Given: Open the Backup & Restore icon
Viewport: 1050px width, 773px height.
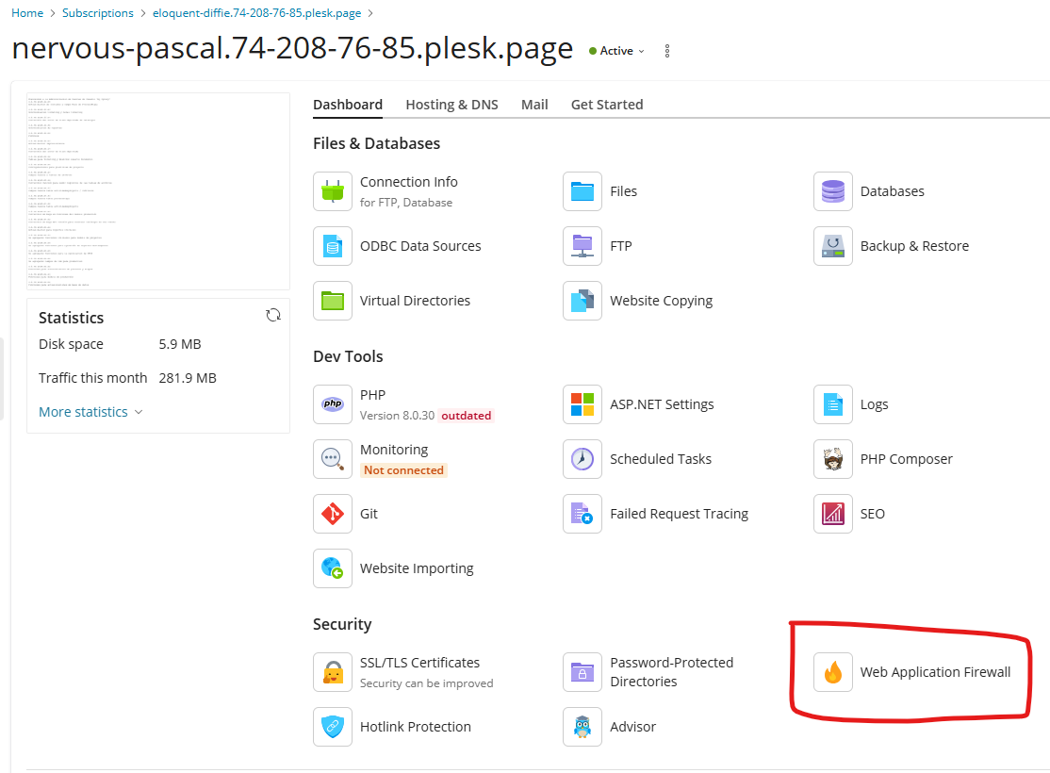Looking at the screenshot, I should click(832, 246).
